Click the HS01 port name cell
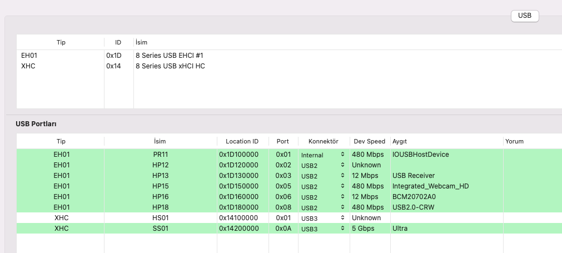The width and height of the screenshot is (562, 253). click(160, 218)
